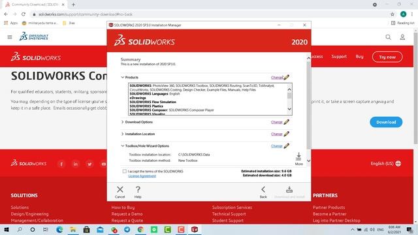Open a new Chrome tab

pyautogui.click(x=73, y=5)
